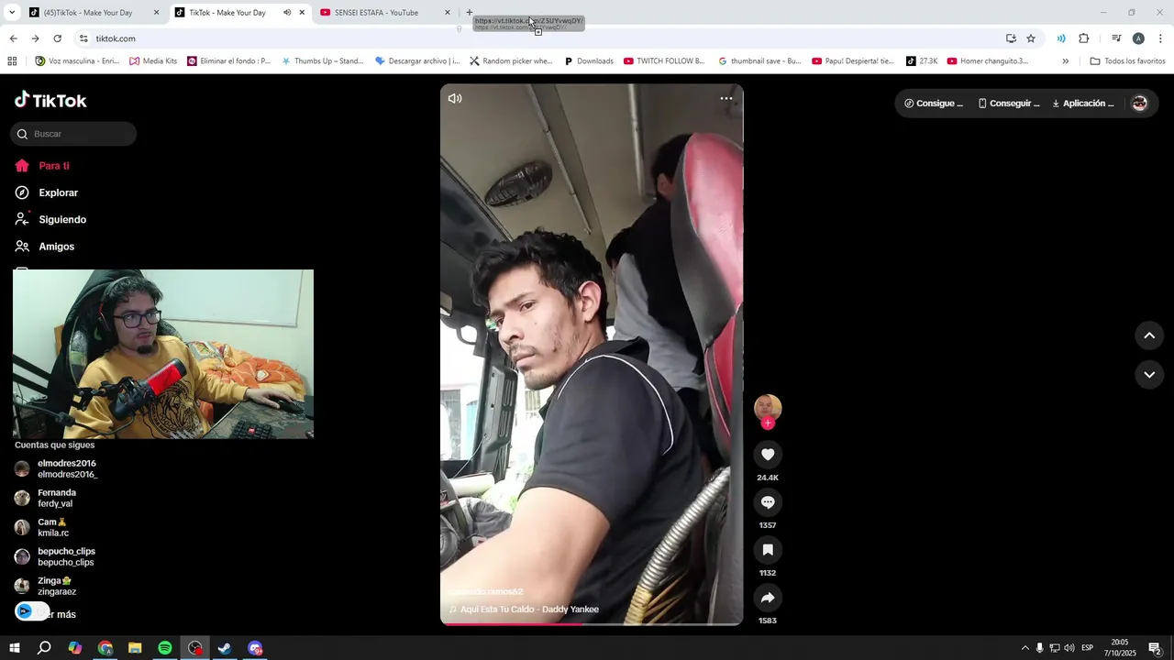
Task: Reload the TikTok page
Action: 57,38
